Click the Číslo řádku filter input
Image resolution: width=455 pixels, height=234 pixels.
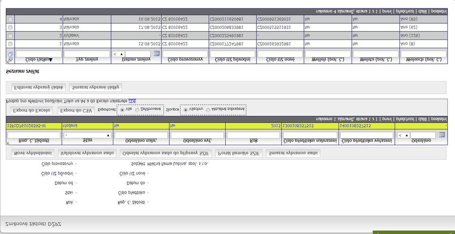(x=39, y=54)
